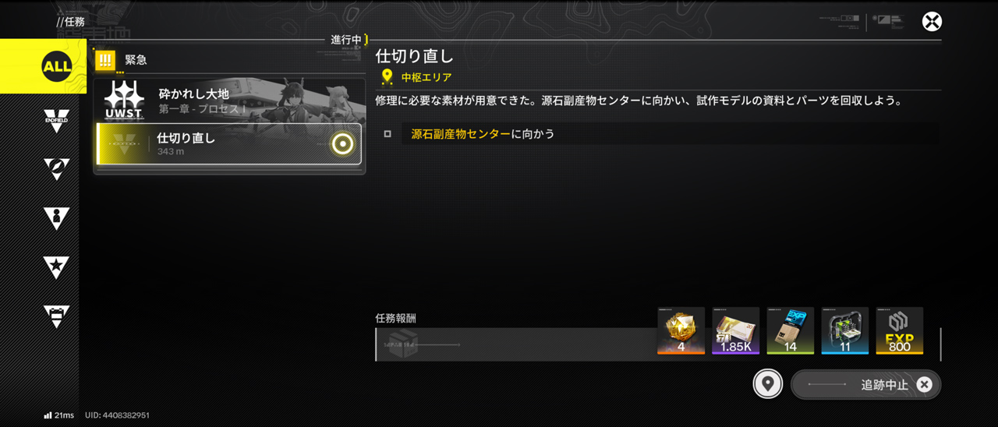Toggle tracking circle on 仕切り直し mission
The image size is (998, 427).
342,143
